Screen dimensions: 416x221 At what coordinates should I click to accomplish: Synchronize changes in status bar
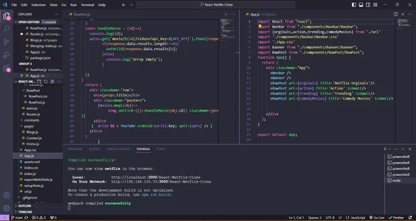26,217
